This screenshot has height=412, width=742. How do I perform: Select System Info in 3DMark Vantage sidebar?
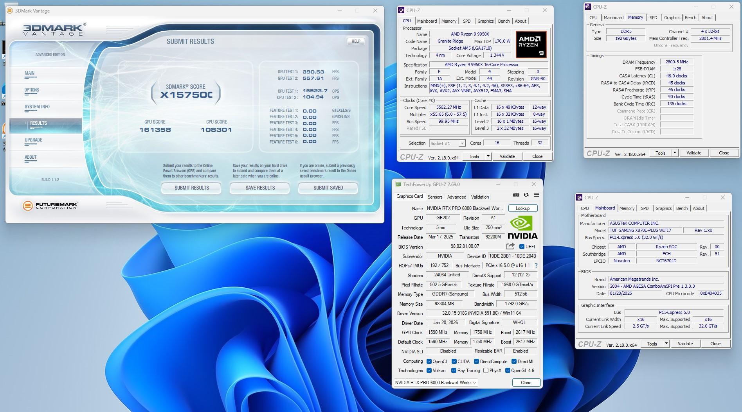(x=37, y=107)
